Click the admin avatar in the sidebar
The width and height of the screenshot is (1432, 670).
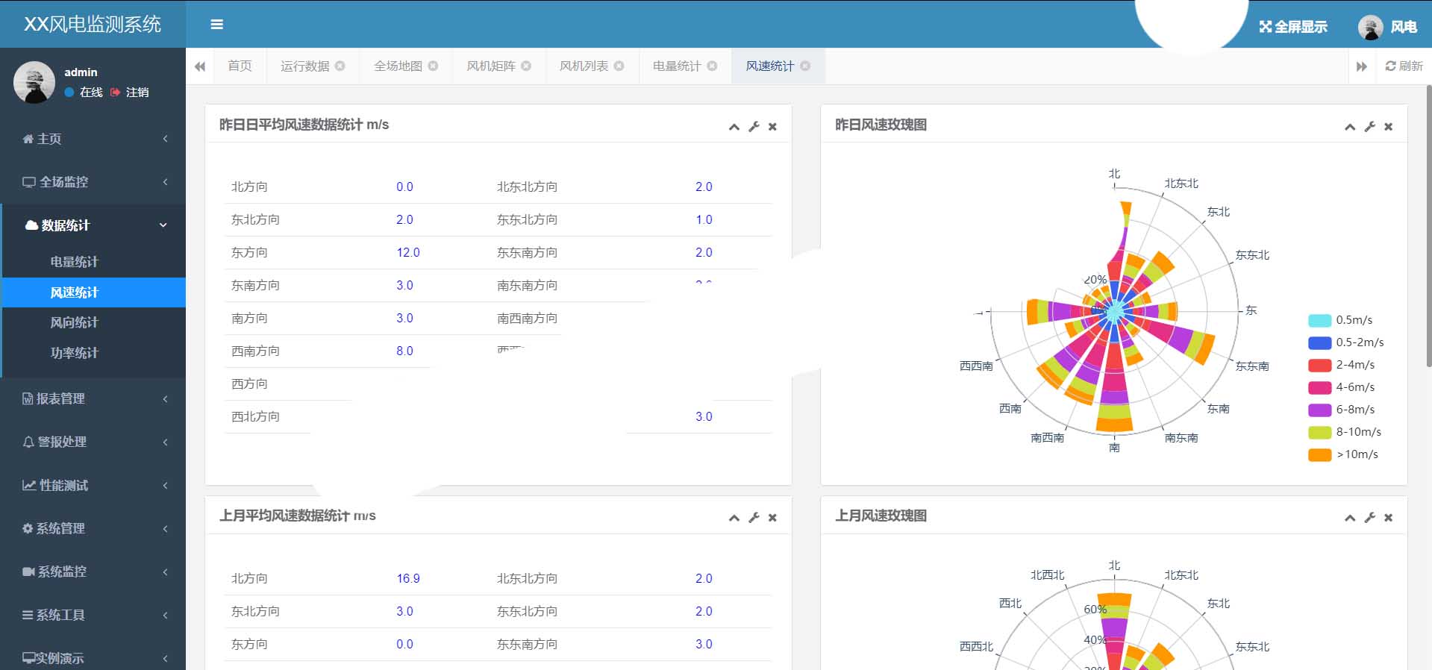[34, 82]
